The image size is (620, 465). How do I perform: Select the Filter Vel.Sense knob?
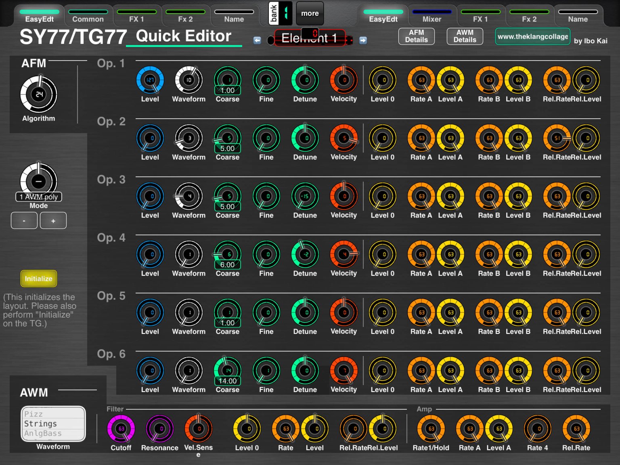tap(199, 429)
